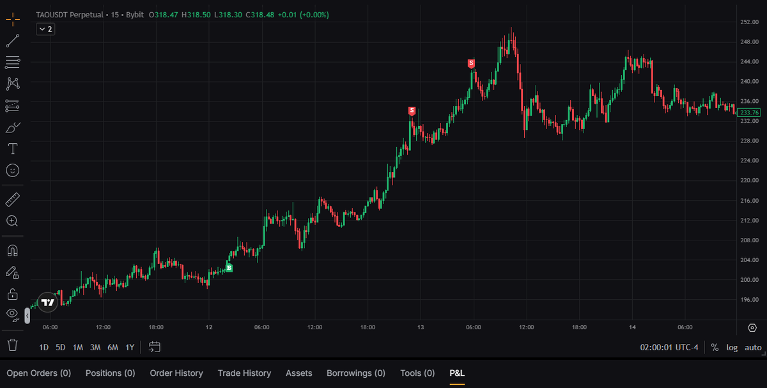
Task: Toggle magnet mode for drawings
Action: tap(13, 250)
